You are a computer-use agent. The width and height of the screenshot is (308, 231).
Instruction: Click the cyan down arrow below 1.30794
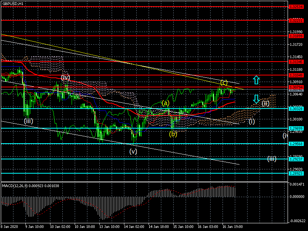(x=256, y=99)
